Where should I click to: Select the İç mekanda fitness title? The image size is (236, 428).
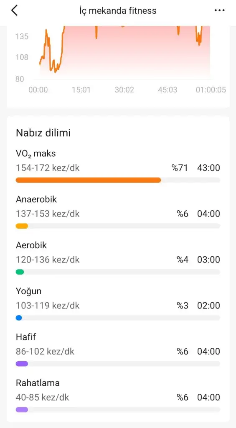click(118, 10)
